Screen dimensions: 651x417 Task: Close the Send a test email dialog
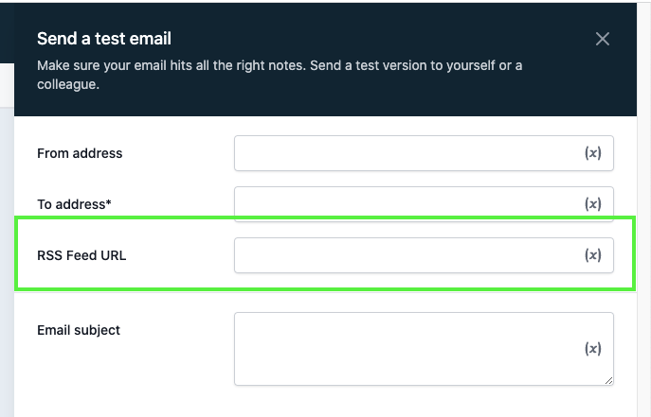pyautogui.click(x=602, y=39)
